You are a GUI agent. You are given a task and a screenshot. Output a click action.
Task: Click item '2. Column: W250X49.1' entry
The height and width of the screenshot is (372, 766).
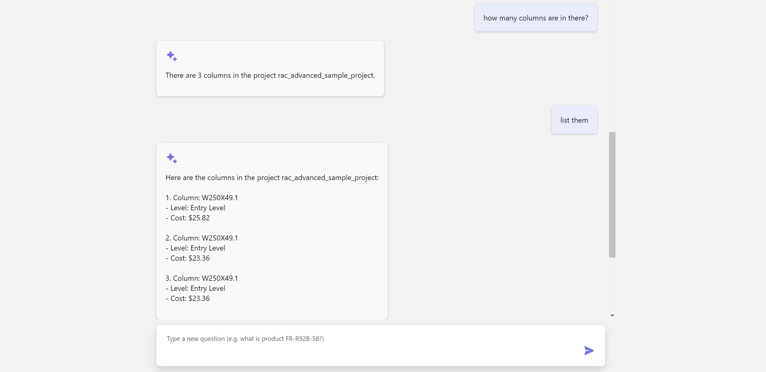[x=201, y=238]
